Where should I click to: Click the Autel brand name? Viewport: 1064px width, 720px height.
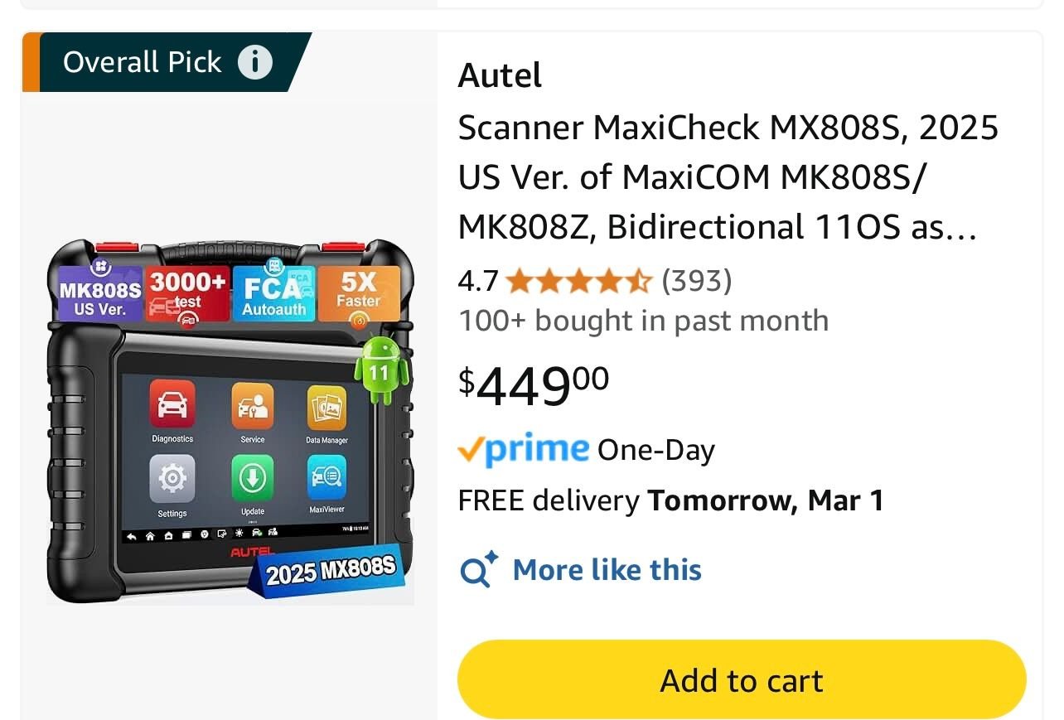click(500, 75)
